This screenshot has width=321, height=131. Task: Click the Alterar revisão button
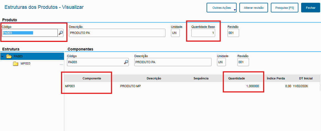click(254, 8)
